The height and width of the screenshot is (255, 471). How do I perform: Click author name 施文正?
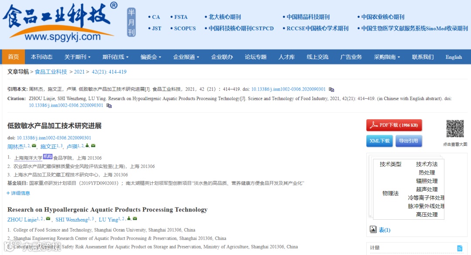point(48,147)
